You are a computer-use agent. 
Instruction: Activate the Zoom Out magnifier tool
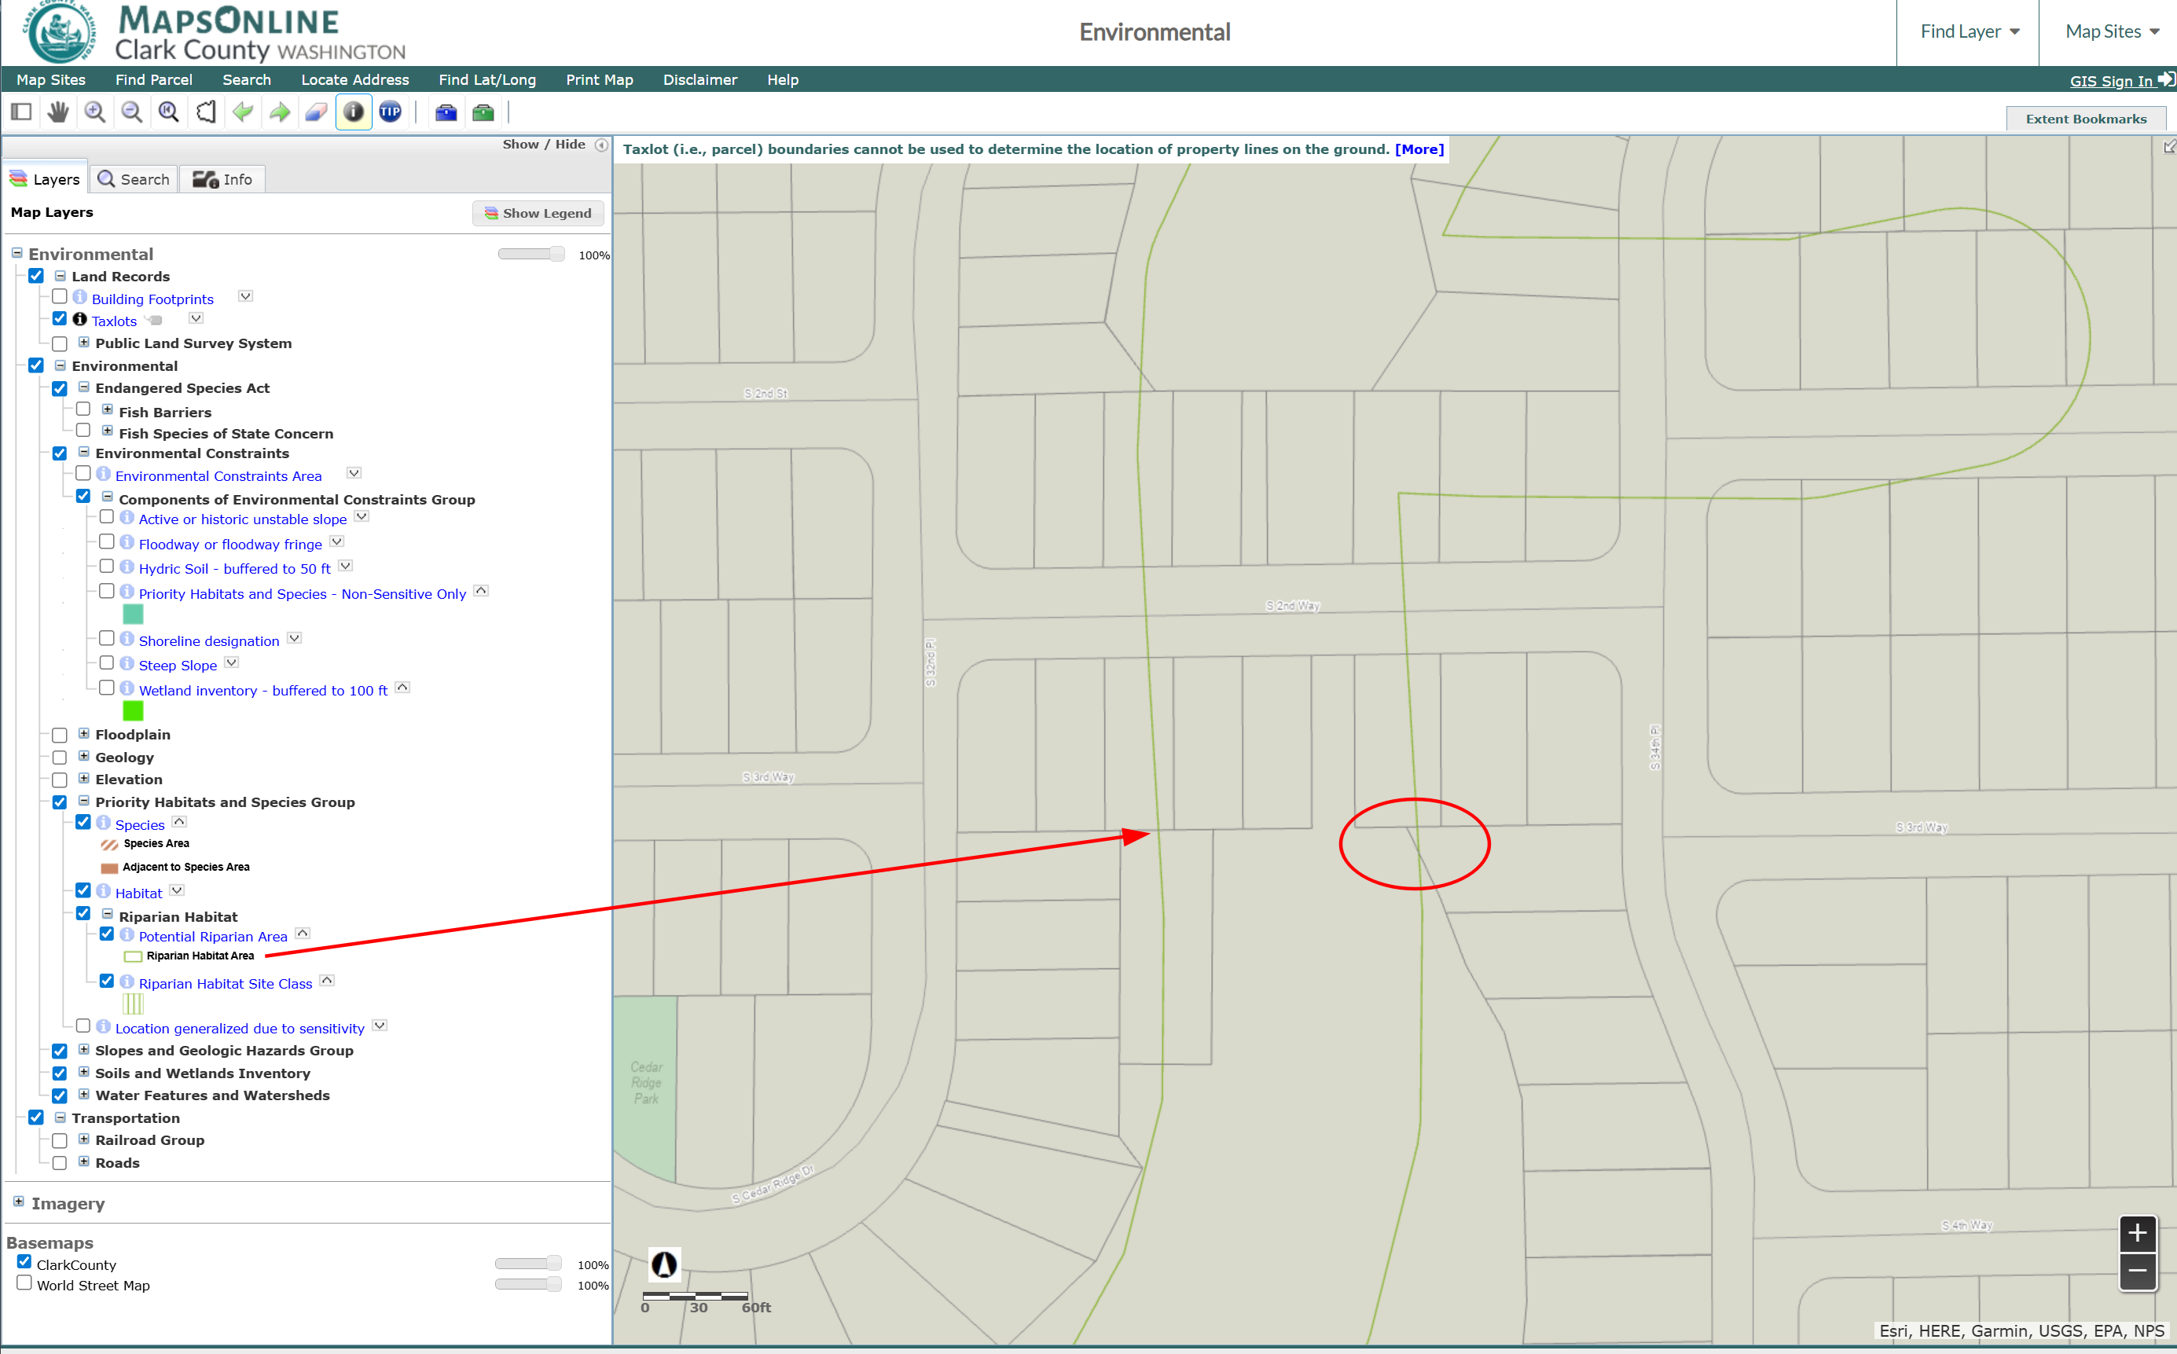tap(131, 112)
